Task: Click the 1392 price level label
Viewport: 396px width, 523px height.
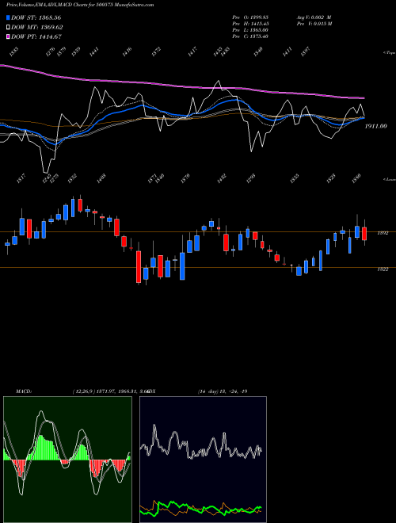Action: (x=383, y=233)
